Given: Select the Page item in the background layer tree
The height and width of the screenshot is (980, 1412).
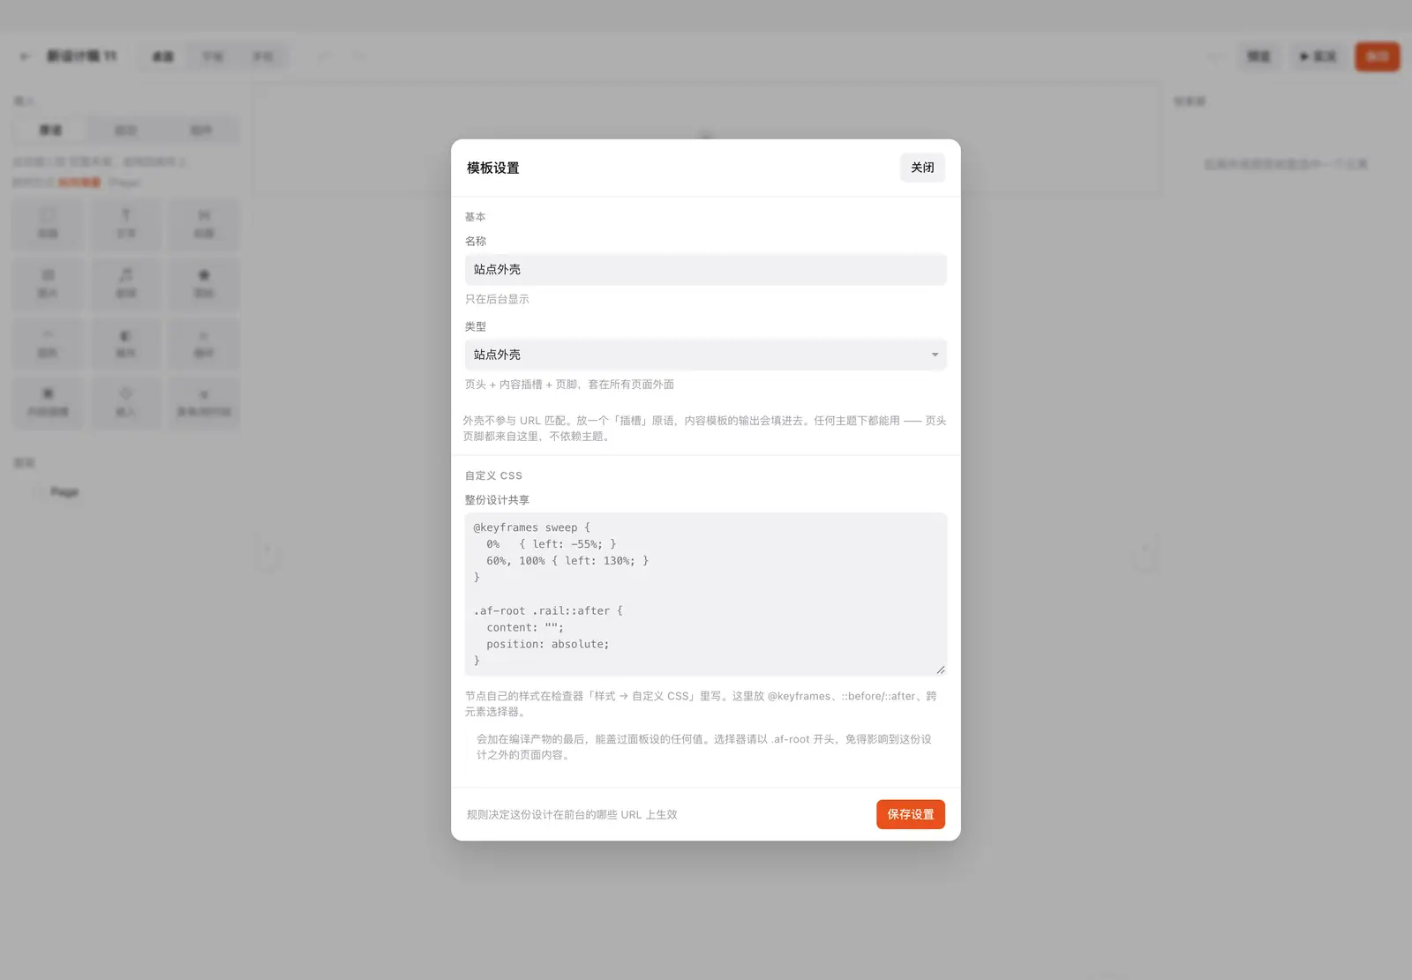Looking at the screenshot, I should (x=64, y=491).
